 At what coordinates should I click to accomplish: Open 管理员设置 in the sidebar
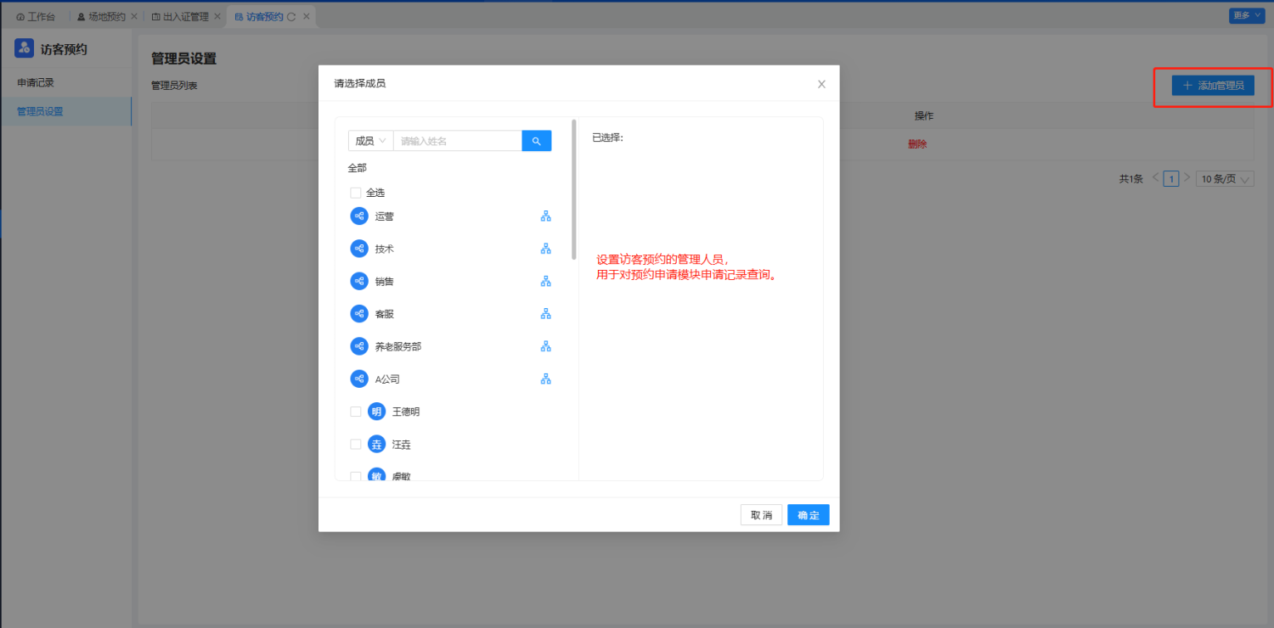pos(66,111)
